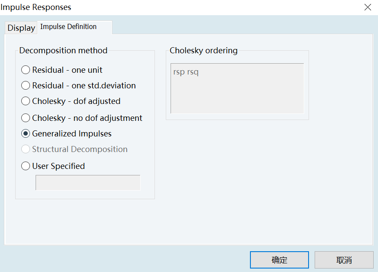This screenshot has width=378, height=272.
Task: Click the Generalized Impulses radio circle
Action: (x=26, y=133)
